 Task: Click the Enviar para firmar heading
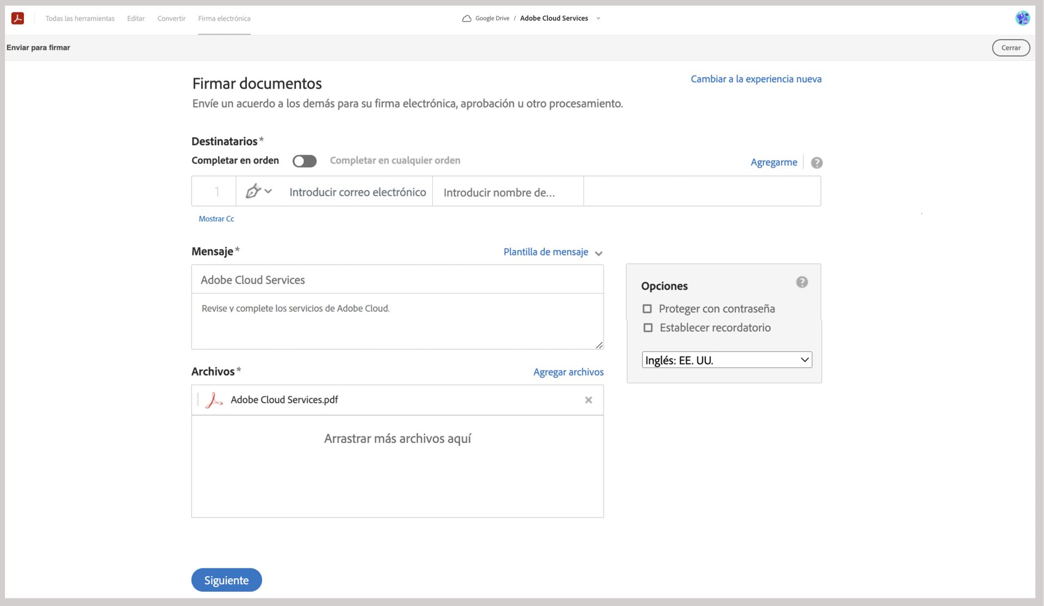pyautogui.click(x=38, y=48)
